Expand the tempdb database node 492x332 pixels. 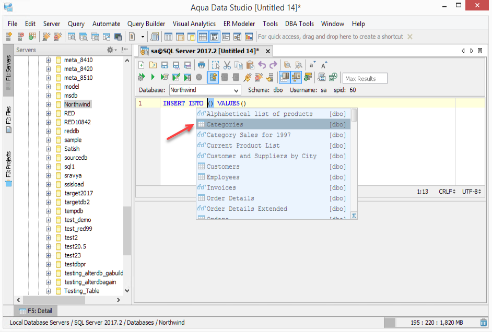(49, 211)
